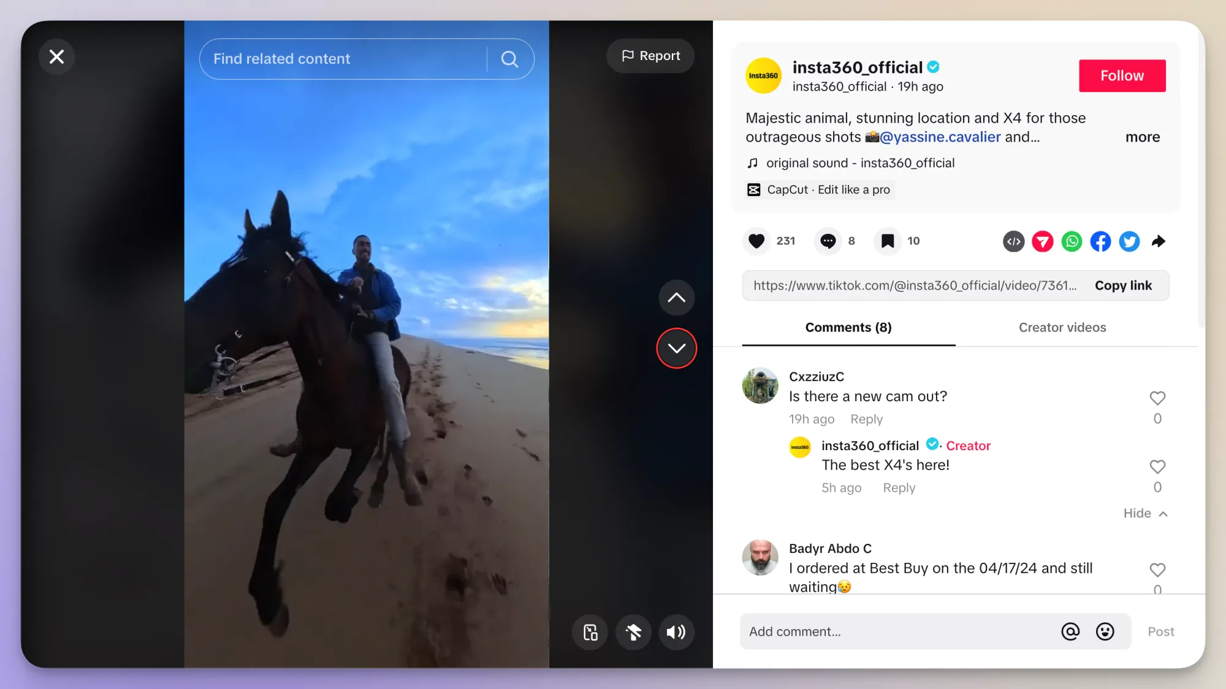Screen dimensions: 1226x689
Task: Click the embed/code icon
Action: (1013, 241)
